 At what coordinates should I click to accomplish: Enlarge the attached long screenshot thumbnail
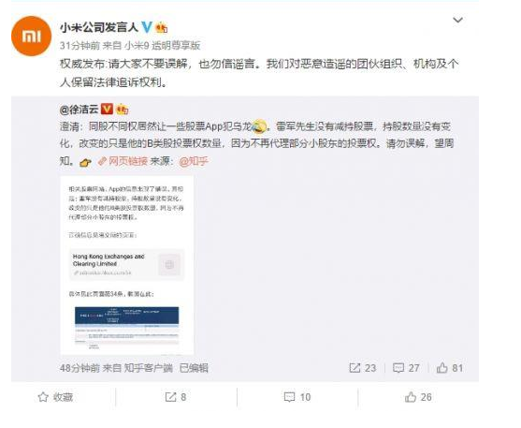[126, 265]
